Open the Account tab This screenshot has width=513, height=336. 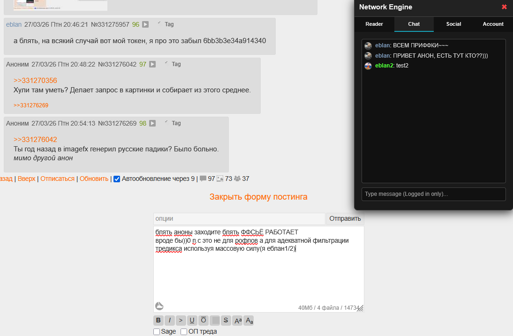[493, 24]
